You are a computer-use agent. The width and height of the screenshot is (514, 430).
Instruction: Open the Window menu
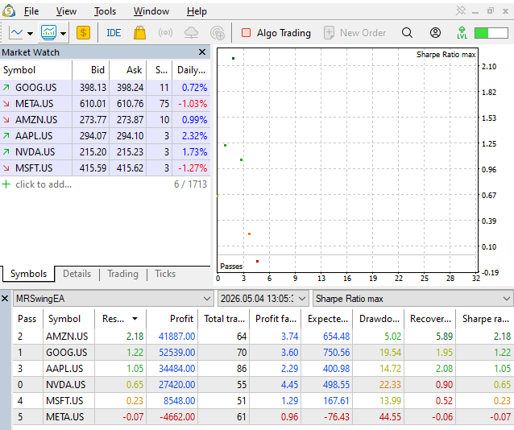coord(151,11)
